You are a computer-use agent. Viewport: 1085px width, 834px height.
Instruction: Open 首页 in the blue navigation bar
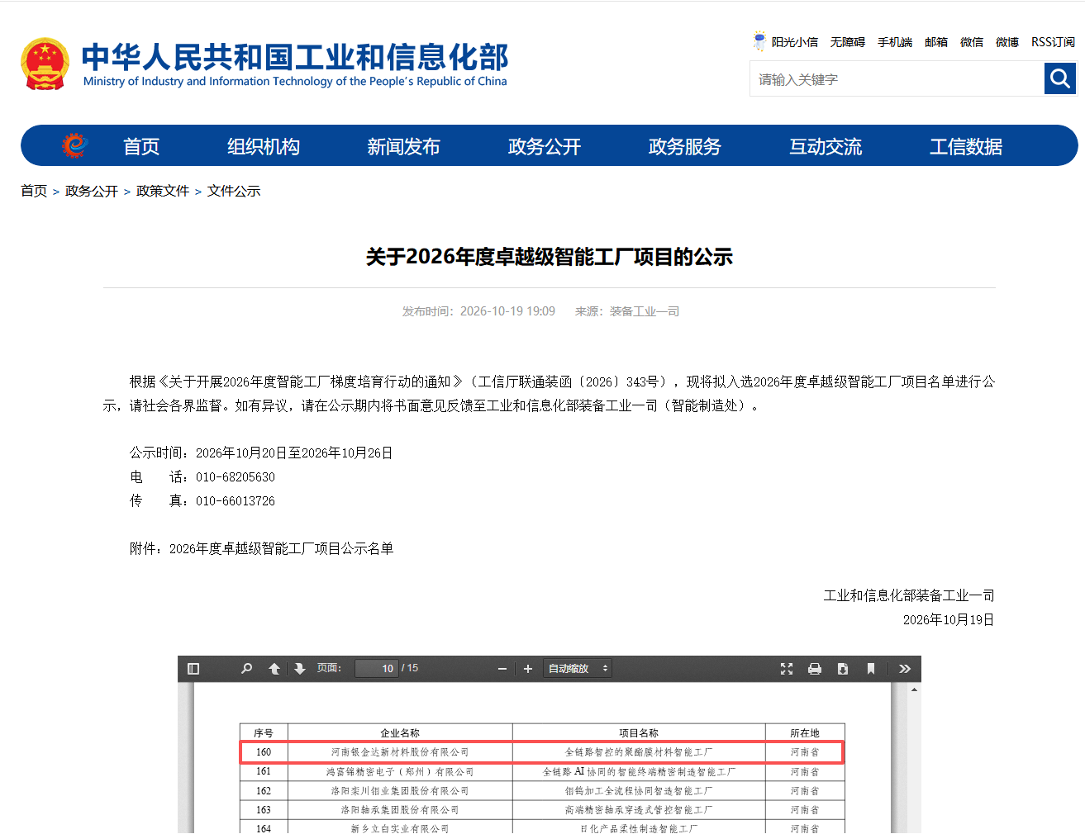tap(141, 146)
